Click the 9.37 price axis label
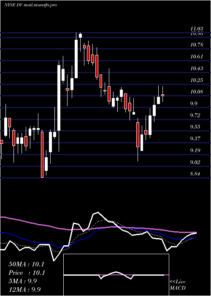The width and height of the screenshot is (211, 296). [195, 139]
